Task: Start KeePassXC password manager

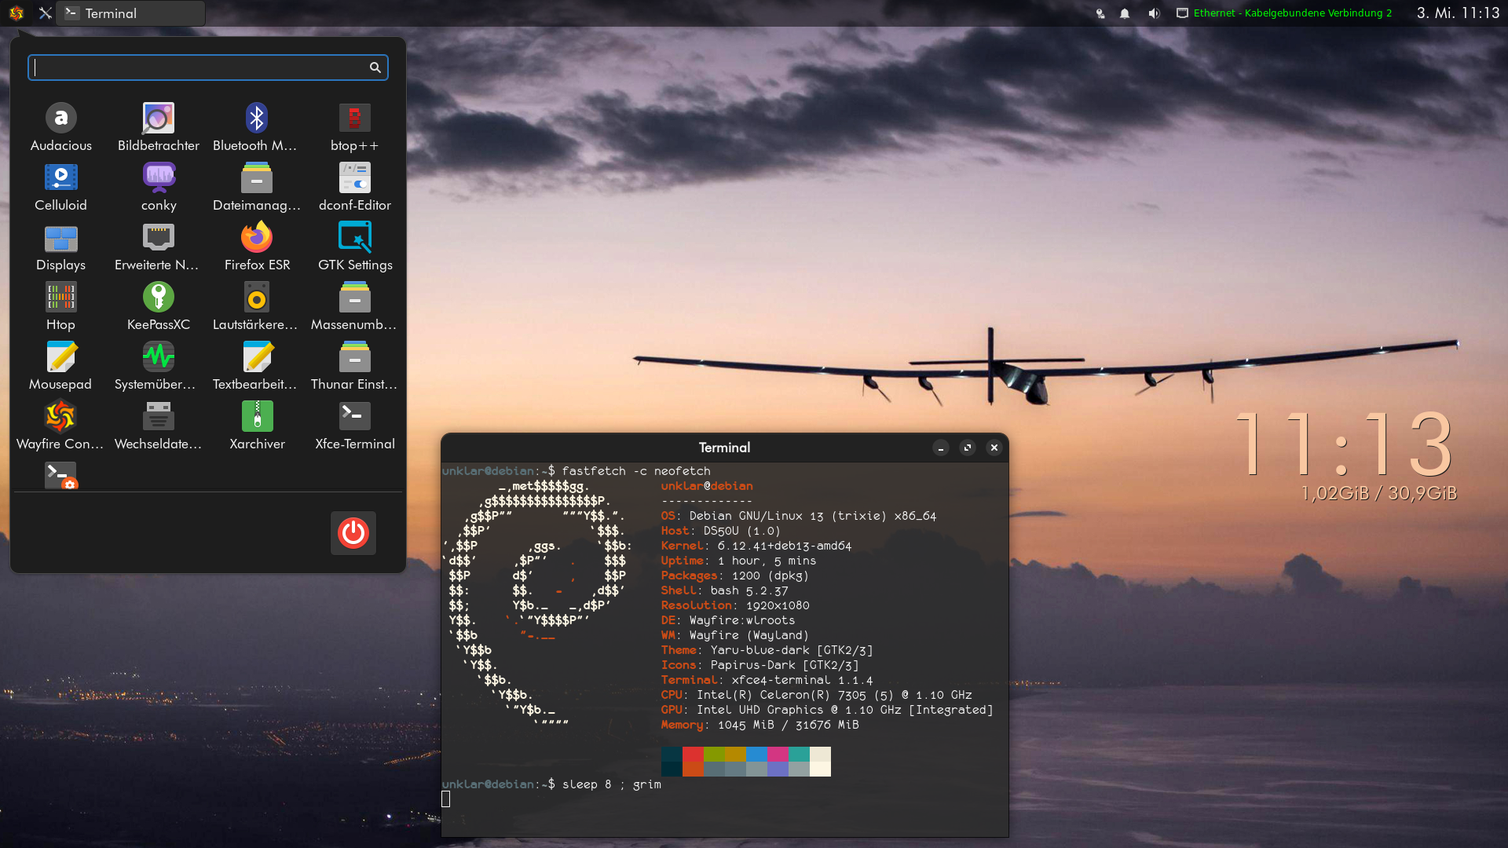Action: [159, 298]
